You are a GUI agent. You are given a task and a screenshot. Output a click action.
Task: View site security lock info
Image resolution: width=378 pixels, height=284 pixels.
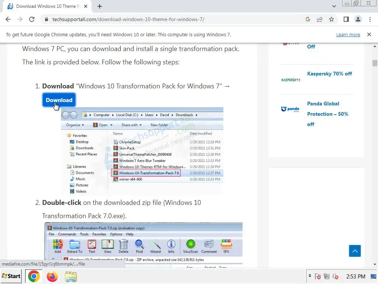tap(47, 19)
